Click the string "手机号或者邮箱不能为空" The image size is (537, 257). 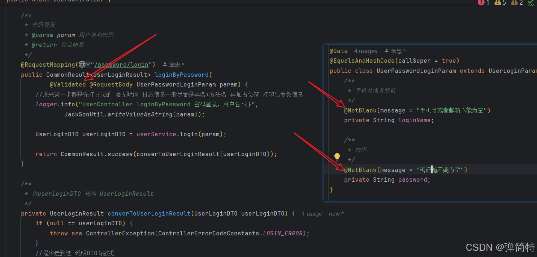[452, 110]
